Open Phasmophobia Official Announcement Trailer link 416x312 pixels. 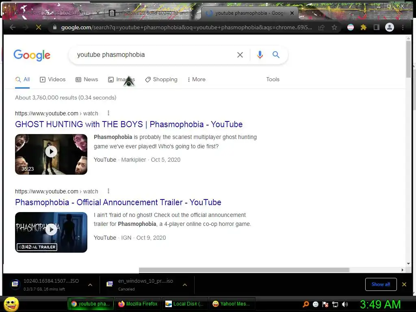click(118, 202)
